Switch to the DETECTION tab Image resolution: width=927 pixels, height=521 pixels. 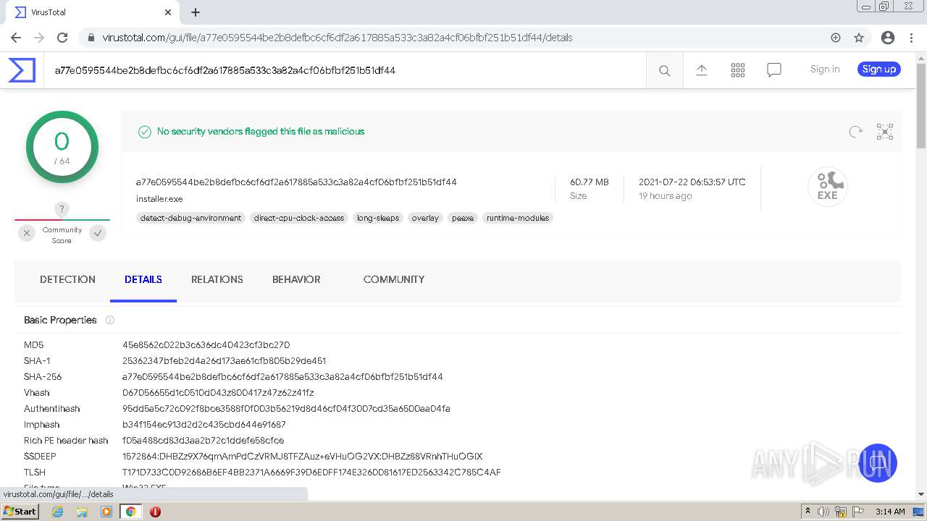tap(67, 279)
